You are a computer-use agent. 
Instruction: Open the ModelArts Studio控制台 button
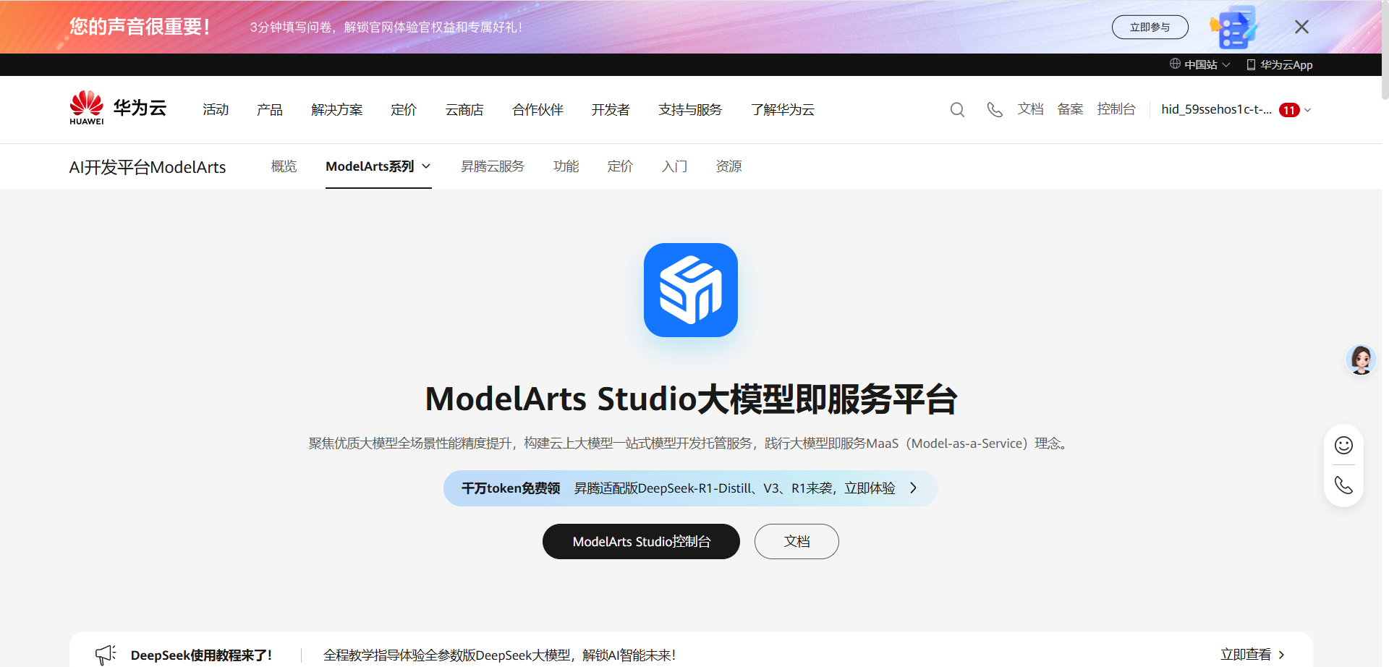641,541
